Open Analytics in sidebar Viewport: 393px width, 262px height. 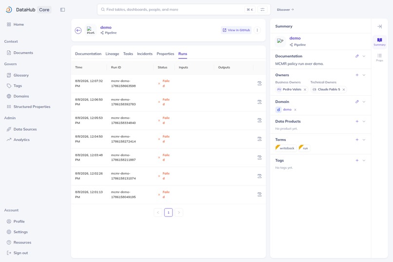tap(21, 140)
